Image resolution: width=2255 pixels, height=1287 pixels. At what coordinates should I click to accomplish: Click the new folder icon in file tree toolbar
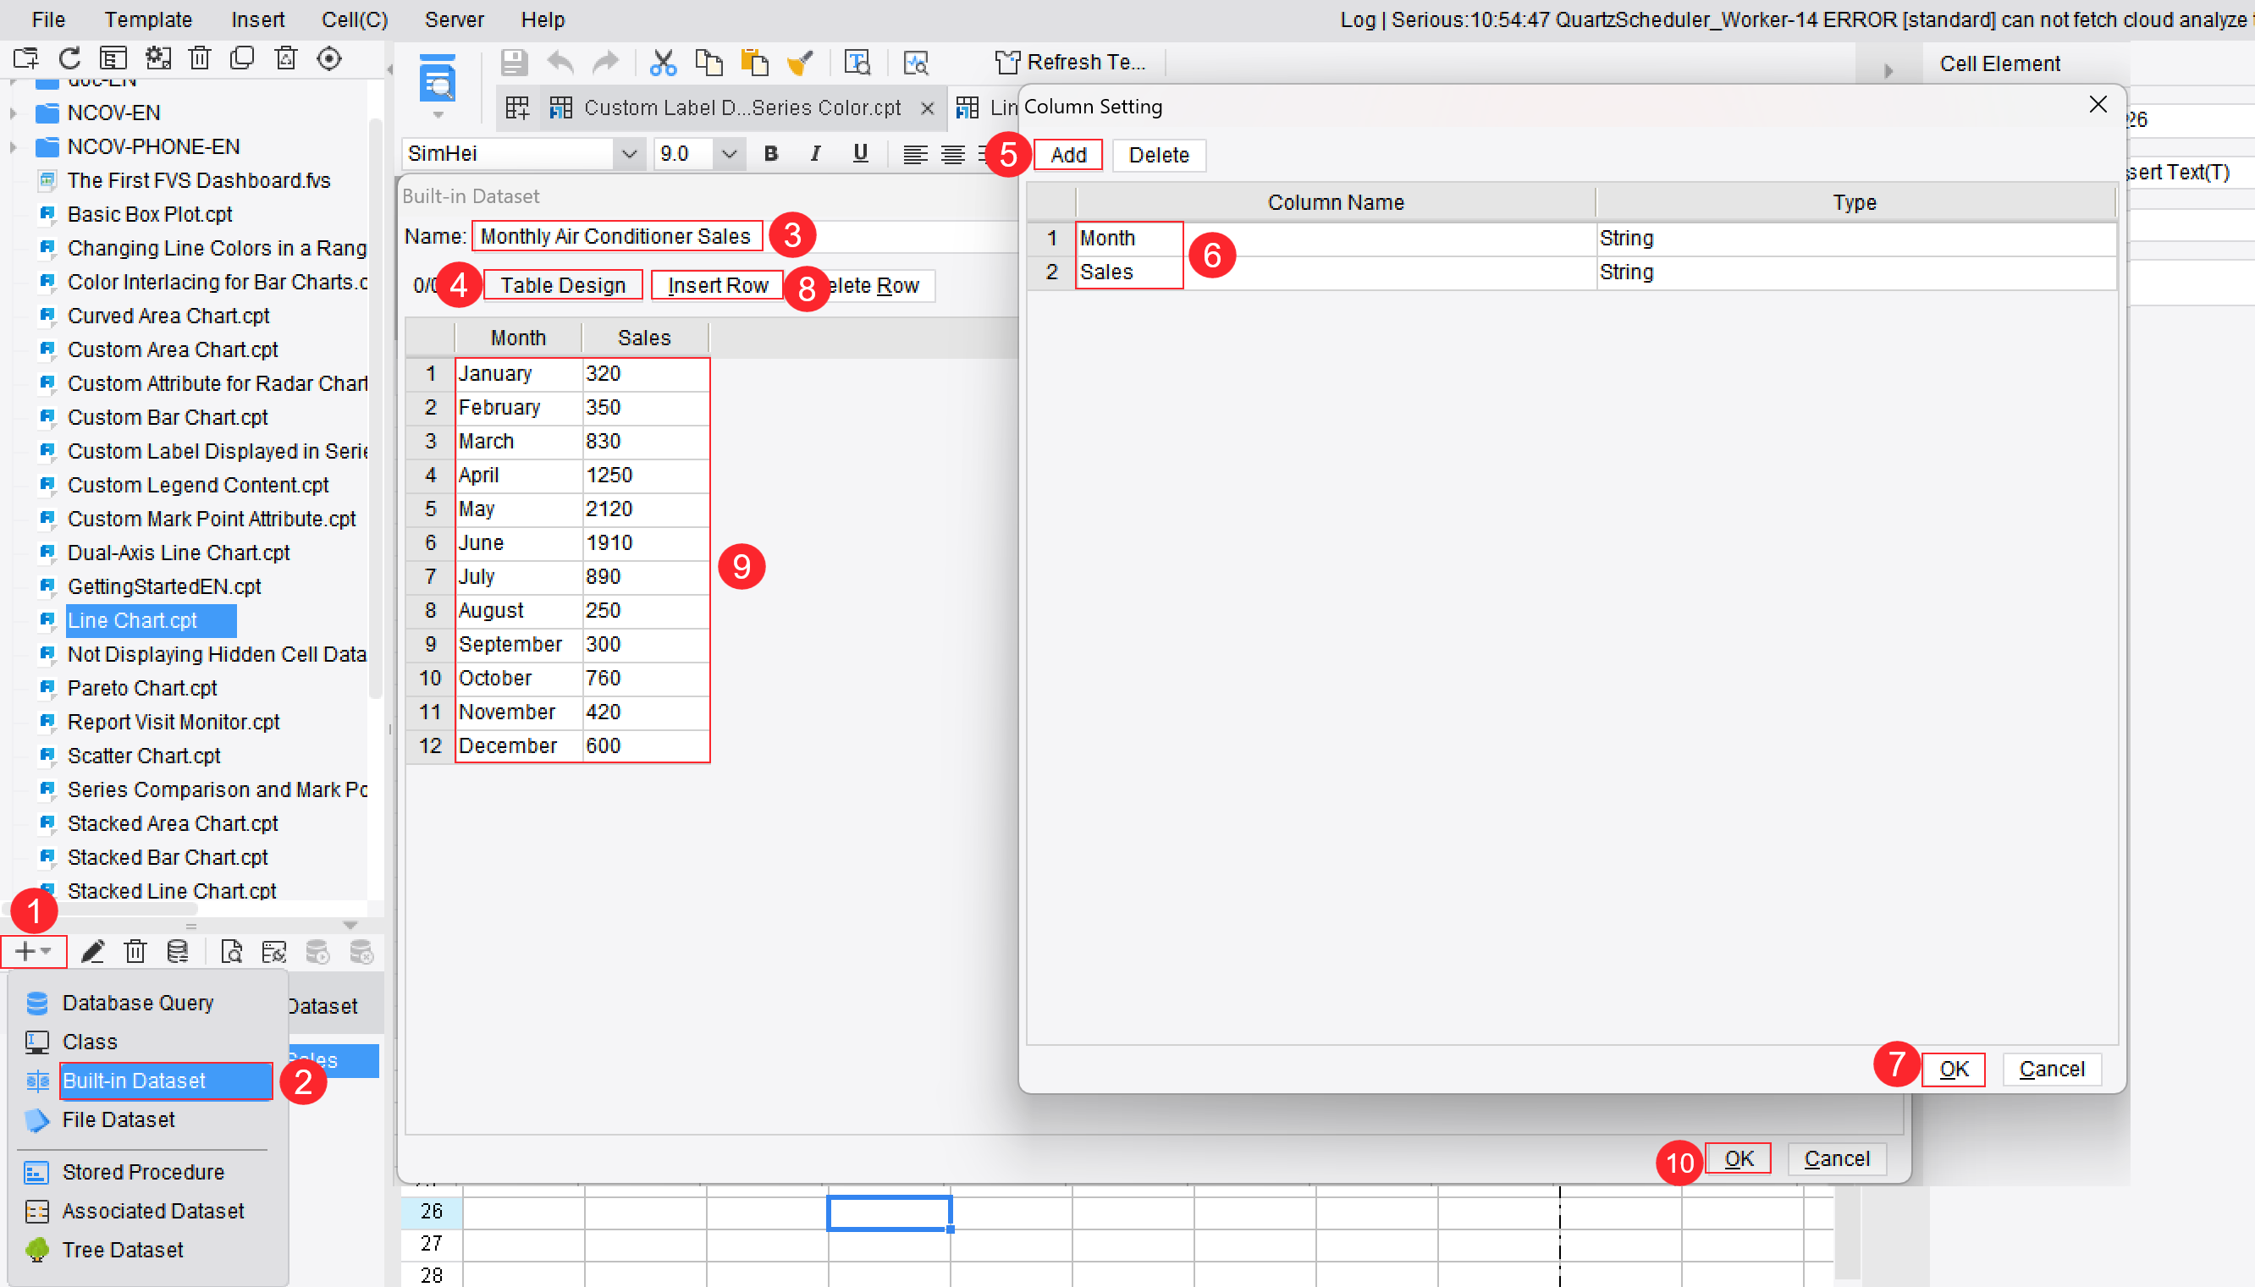pos(25,58)
